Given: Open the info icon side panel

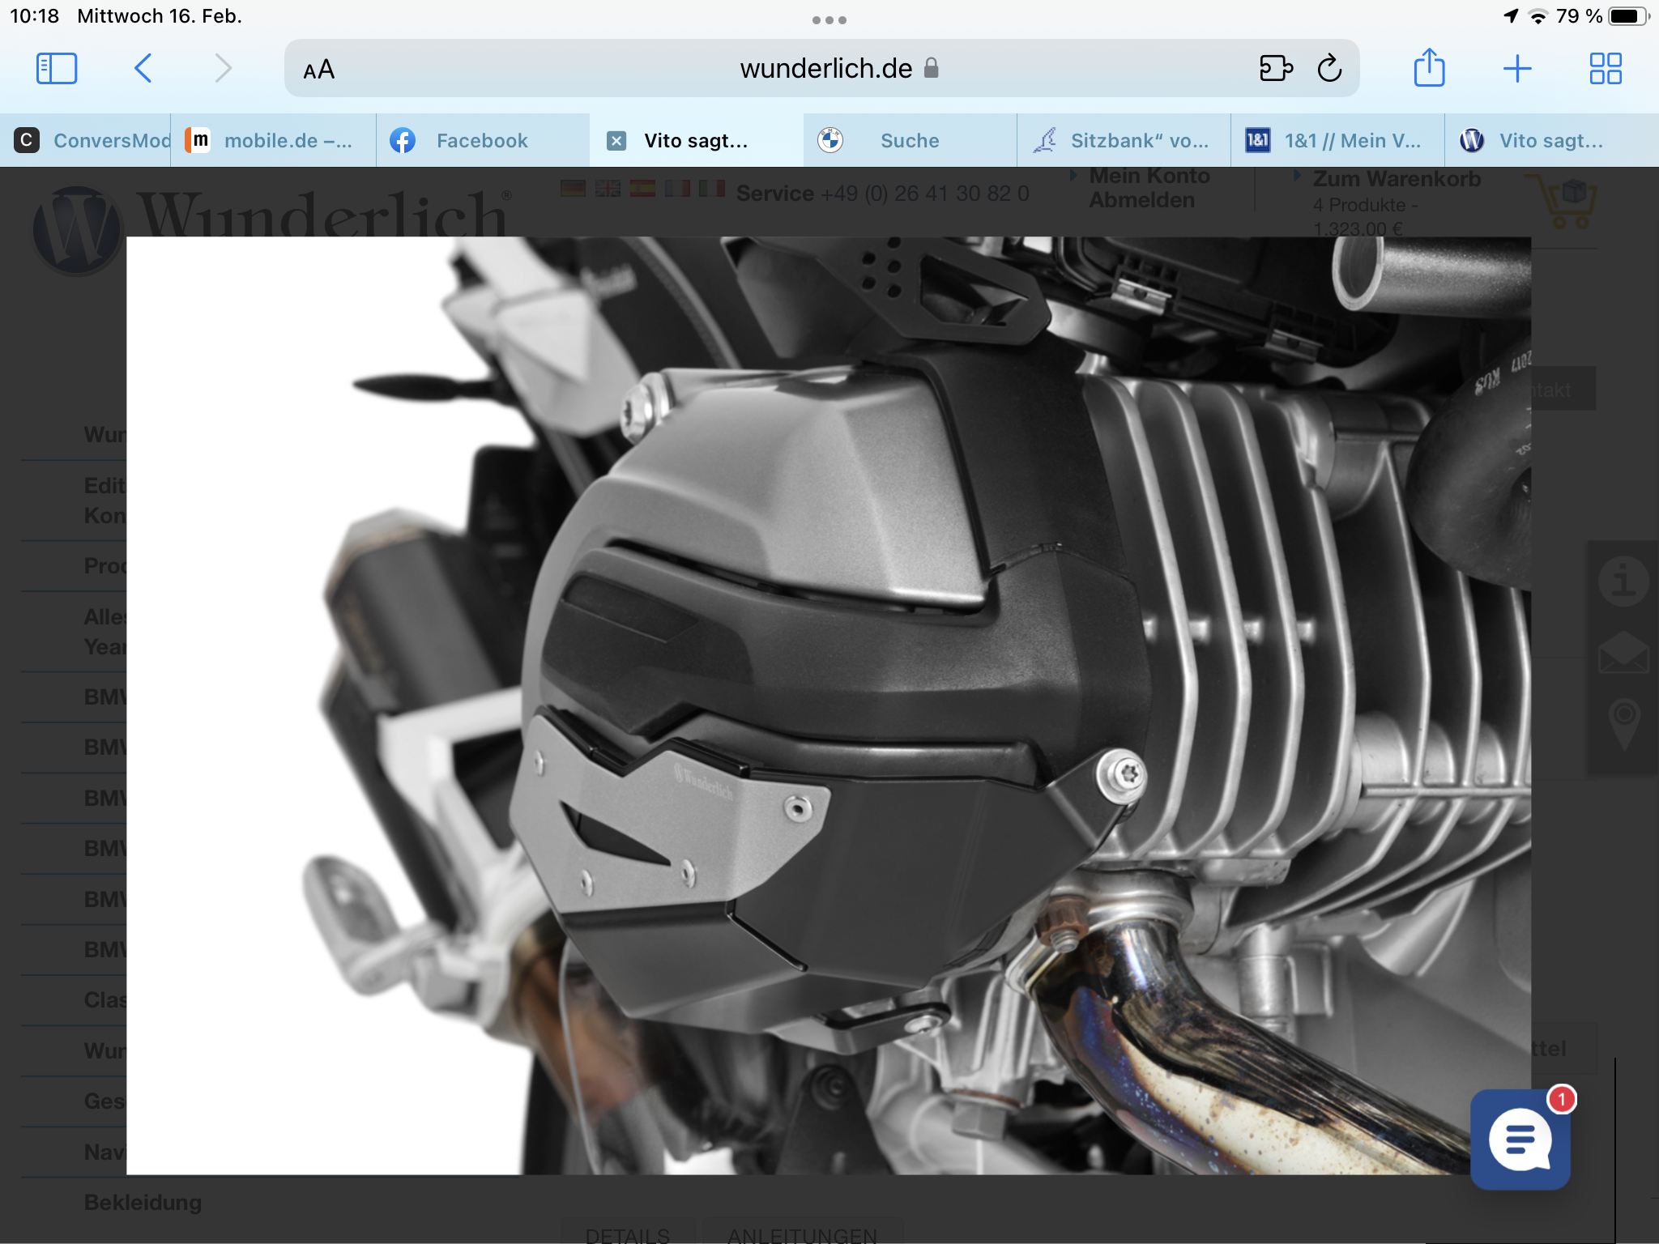Looking at the screenshot, I should 1623,581.
